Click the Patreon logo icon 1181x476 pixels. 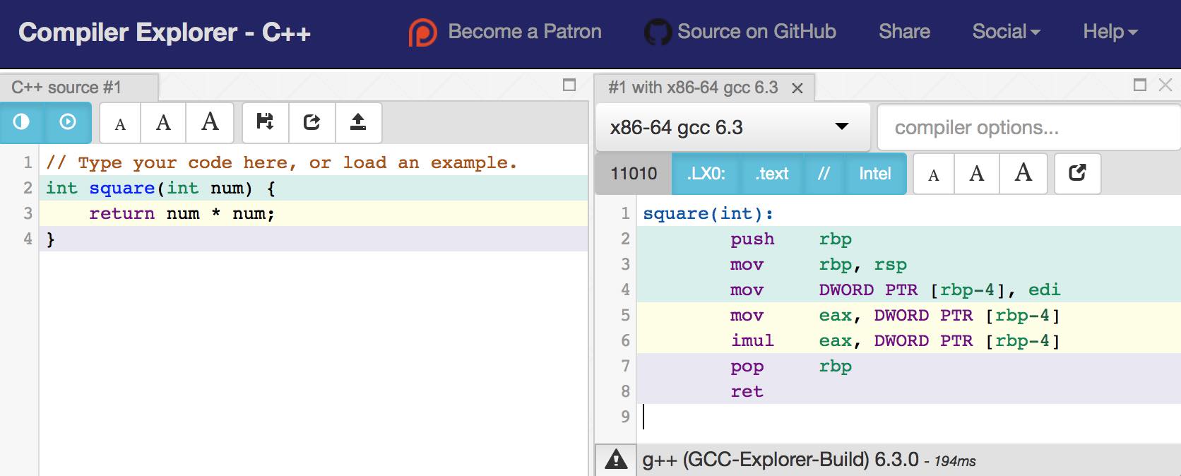pos(422,32)
